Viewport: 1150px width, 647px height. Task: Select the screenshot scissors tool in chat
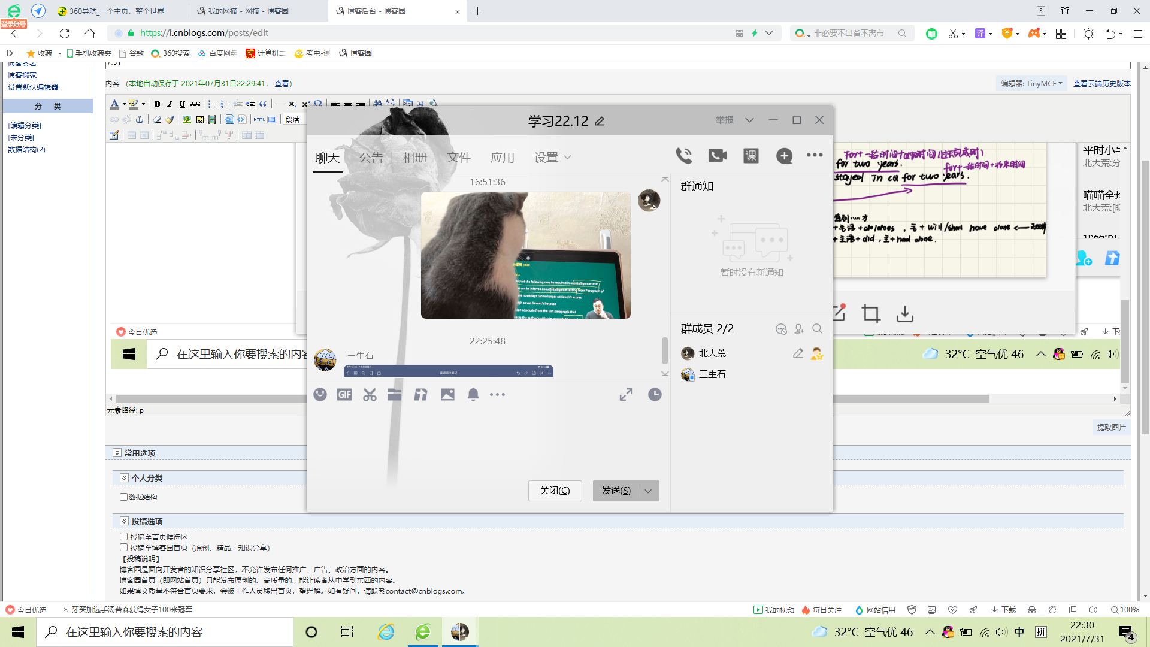tap(370, 394)
